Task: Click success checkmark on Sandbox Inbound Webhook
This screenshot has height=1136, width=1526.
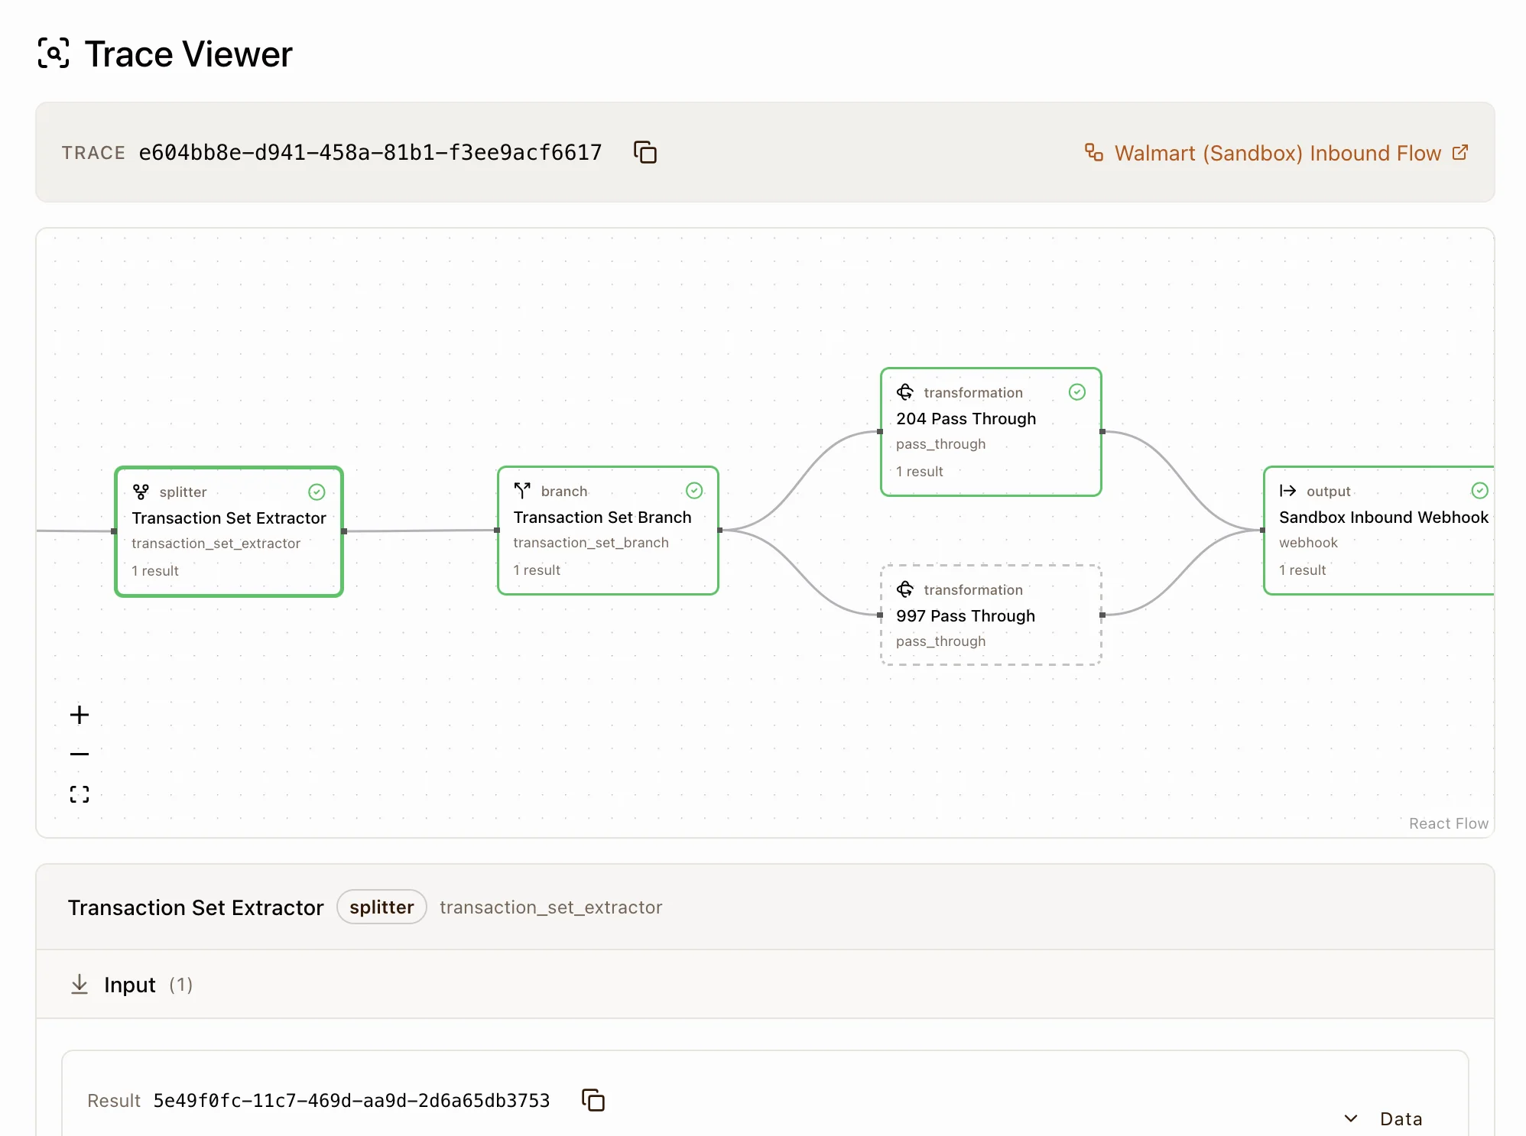Action: (x=1480, y=490)
